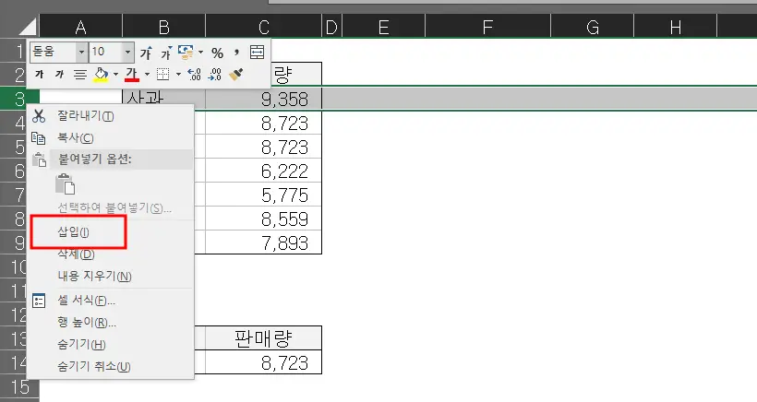Choose 삭제(D) from context menu

click(111, 254)
